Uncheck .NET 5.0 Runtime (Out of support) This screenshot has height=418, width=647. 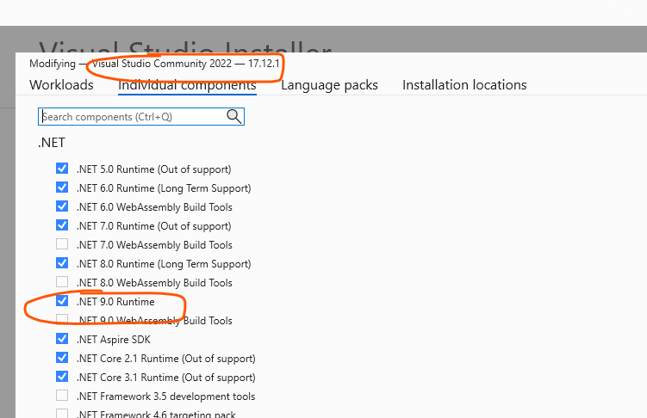click(x=62, y=169)
